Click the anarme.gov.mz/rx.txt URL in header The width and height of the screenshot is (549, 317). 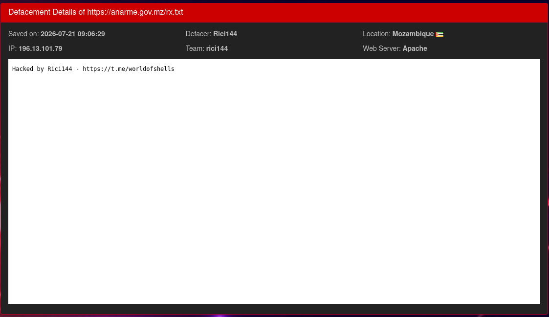tap(135, 12)
